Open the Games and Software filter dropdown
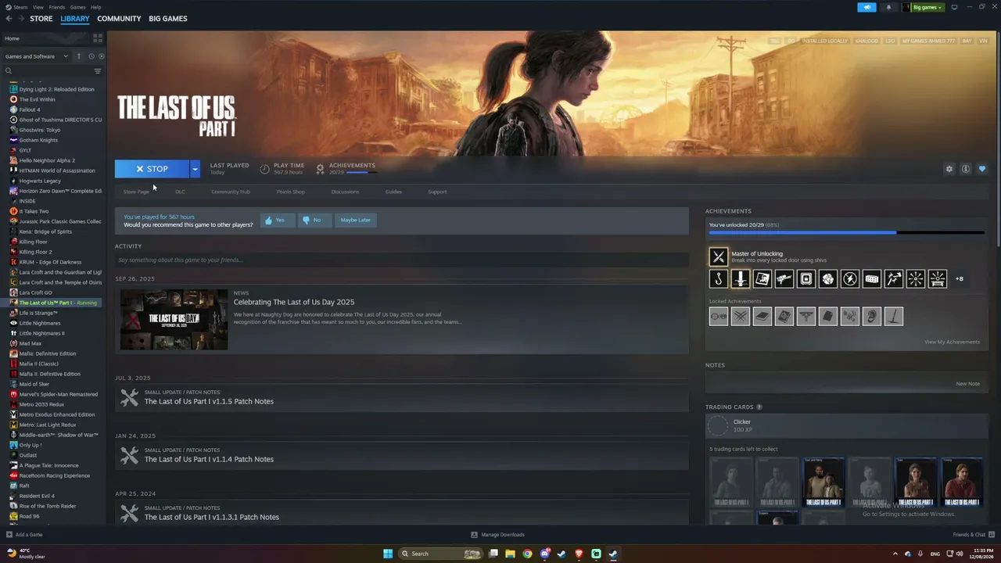Viewport: 1001px width, 563px height. tap(36, 56)
